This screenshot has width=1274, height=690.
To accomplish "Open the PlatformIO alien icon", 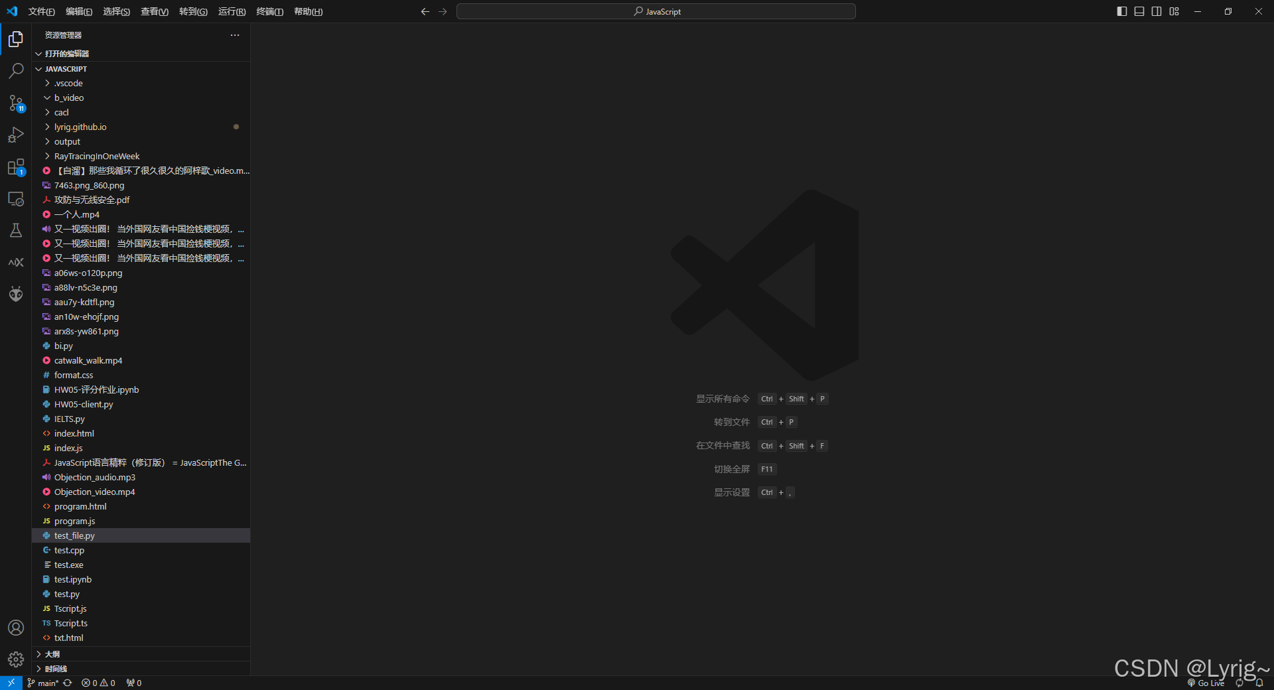I will pyautogui.click(x=16, y=294).
